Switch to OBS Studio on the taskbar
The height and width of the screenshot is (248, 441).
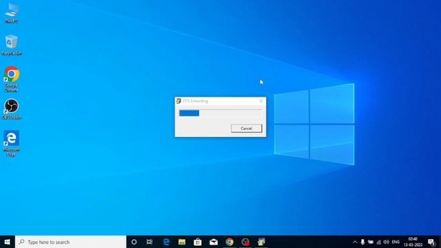(245, 242)
